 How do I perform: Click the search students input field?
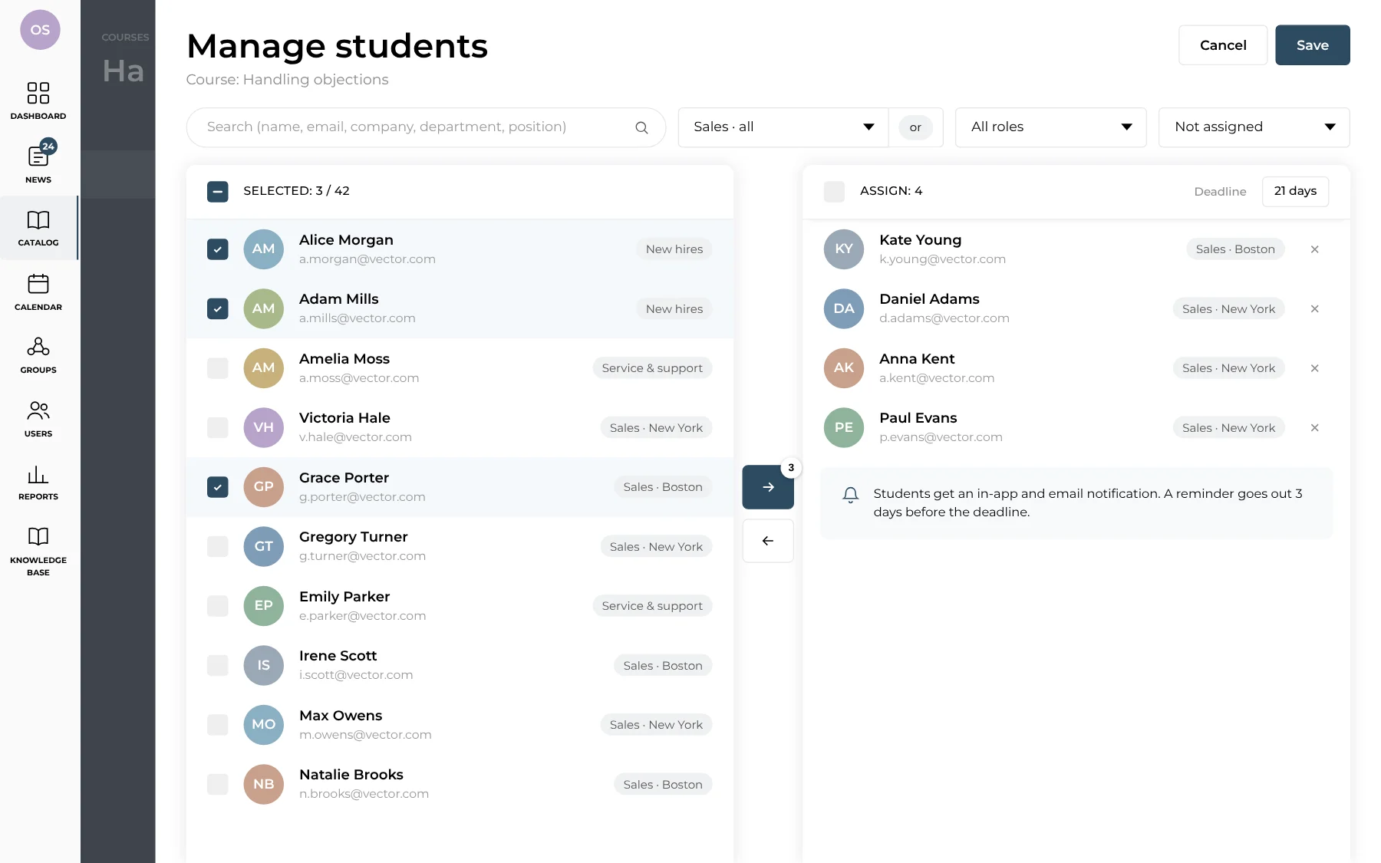point(426,127)
